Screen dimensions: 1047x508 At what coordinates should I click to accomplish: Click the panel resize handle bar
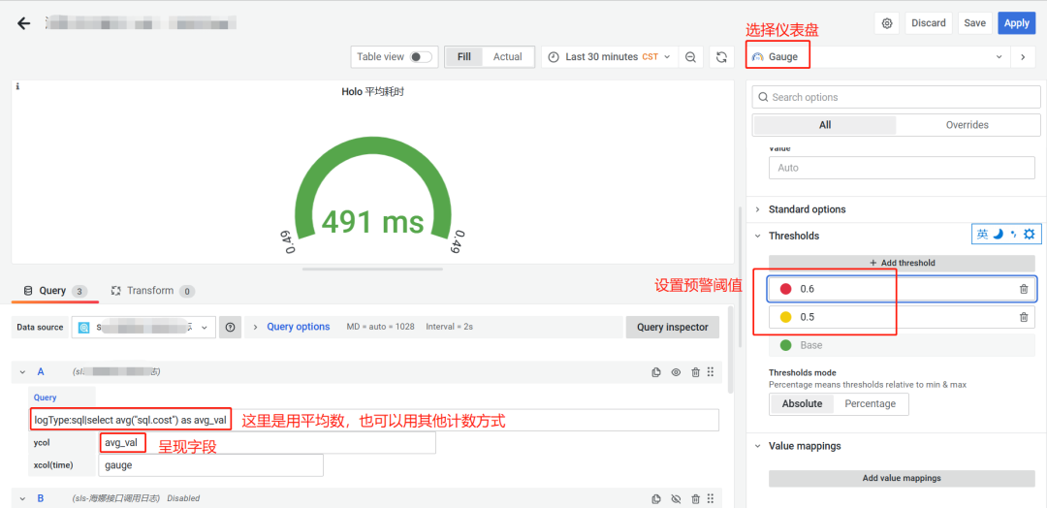[372, 269]
